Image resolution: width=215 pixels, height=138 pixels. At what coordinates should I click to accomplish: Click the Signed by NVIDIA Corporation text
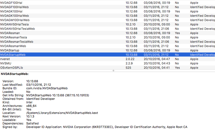[x=107, y=127]
